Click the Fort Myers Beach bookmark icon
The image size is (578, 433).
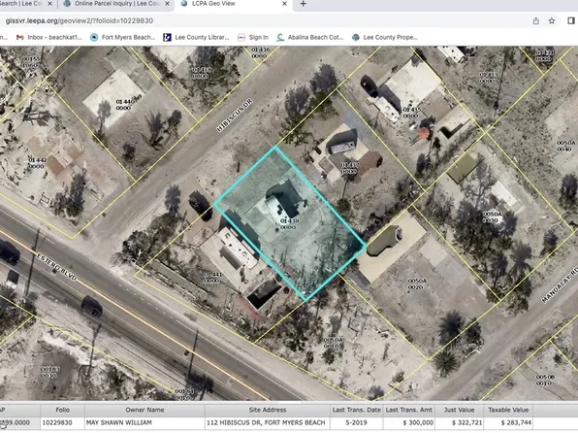coord(94,37)
